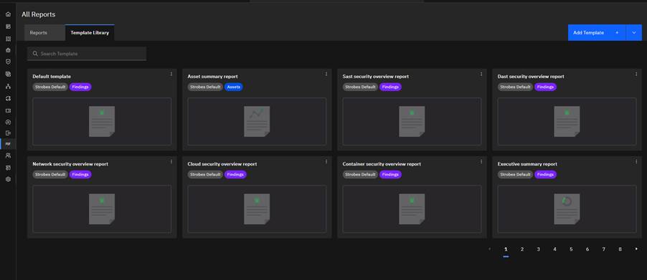The height and width of the screenshot is (280, 647).
Task: Click the grid apps sidebar icon
Action: point(8,39)
